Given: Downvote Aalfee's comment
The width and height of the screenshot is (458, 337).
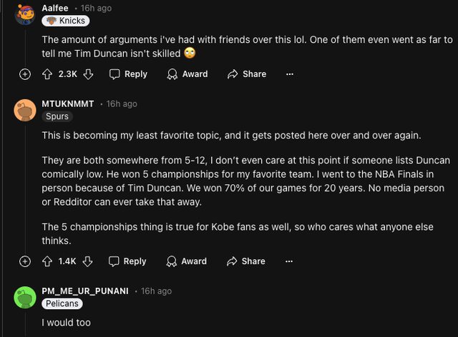Looking at the screenshot, I should [x=89, y=74].
